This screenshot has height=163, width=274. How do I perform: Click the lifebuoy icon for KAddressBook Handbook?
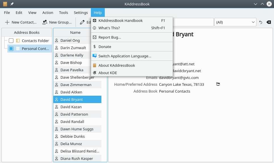(95, 21)
